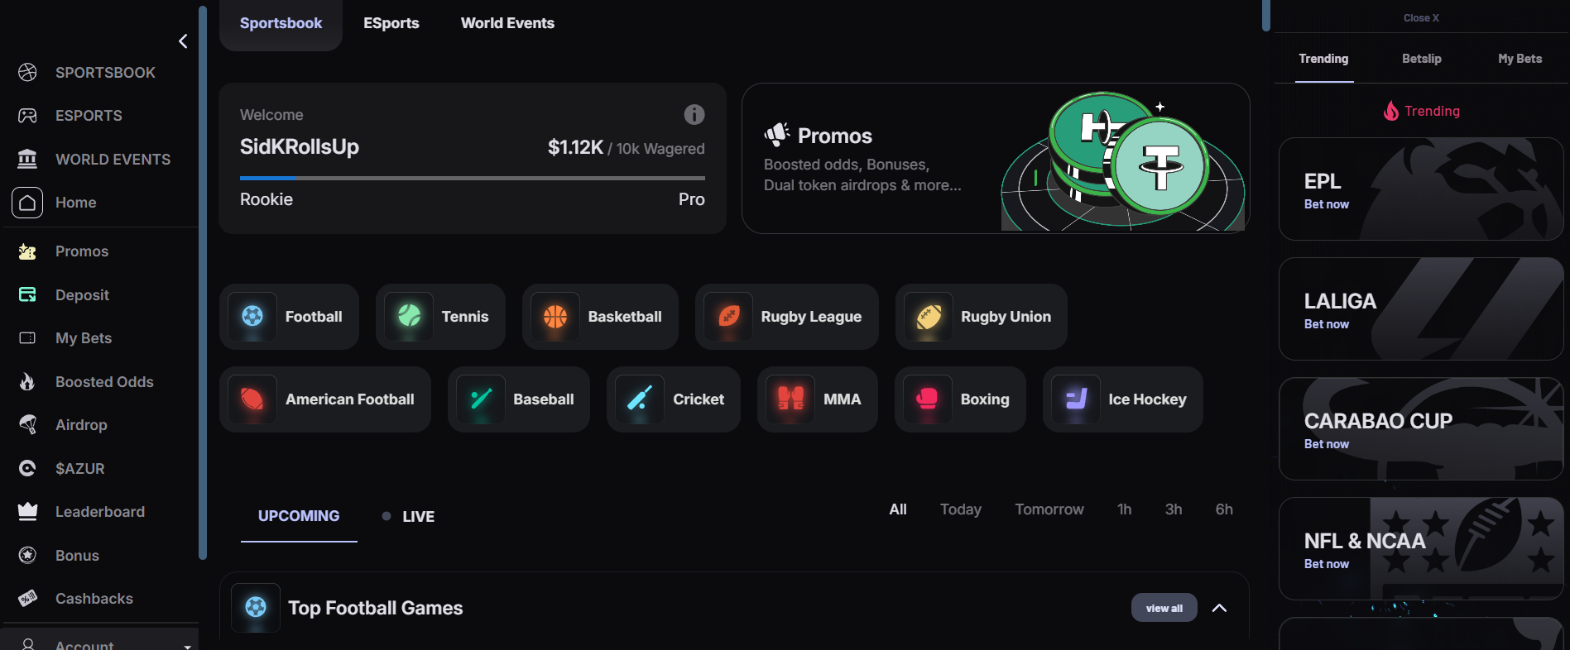The width and height of the screenshot is (1570, 650).
Task: Open the Boosted Odds sidebar icon
Action: coord(27,381)
